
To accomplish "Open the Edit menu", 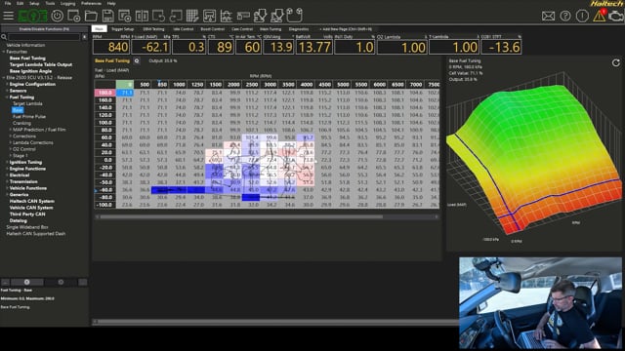I will coord(20,3).
